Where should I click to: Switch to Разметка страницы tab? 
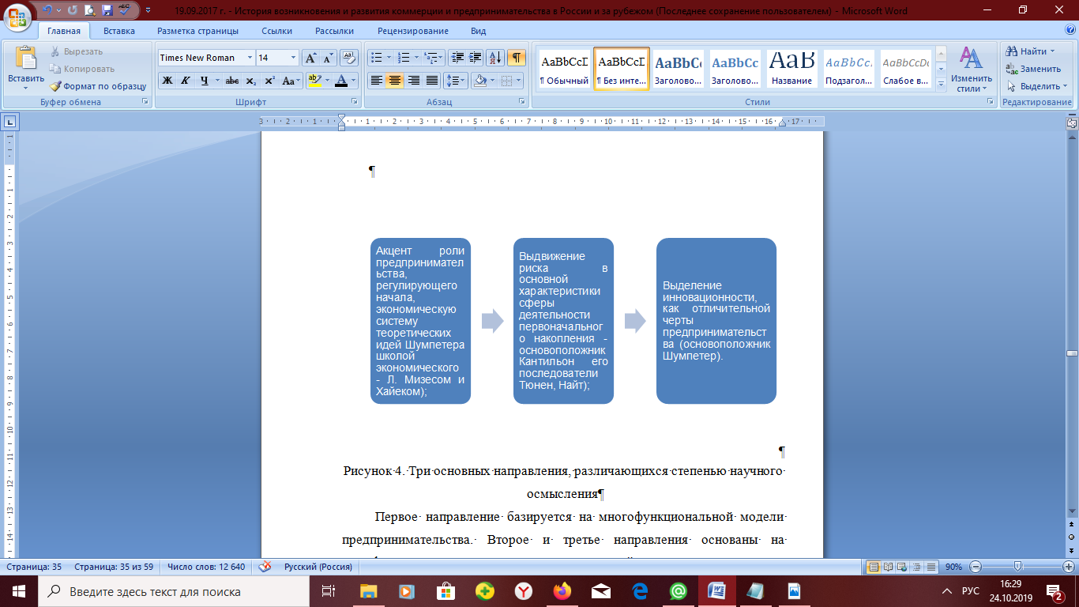click(197, 31)
